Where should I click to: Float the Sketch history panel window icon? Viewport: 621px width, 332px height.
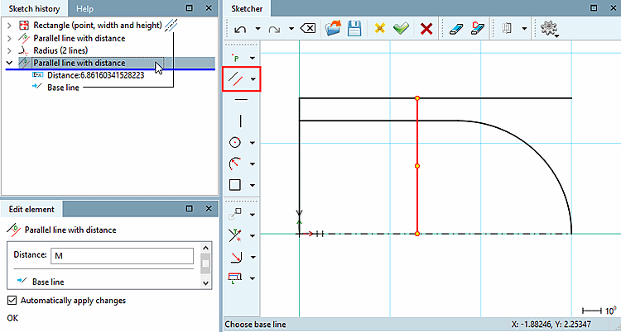(190, 8)
